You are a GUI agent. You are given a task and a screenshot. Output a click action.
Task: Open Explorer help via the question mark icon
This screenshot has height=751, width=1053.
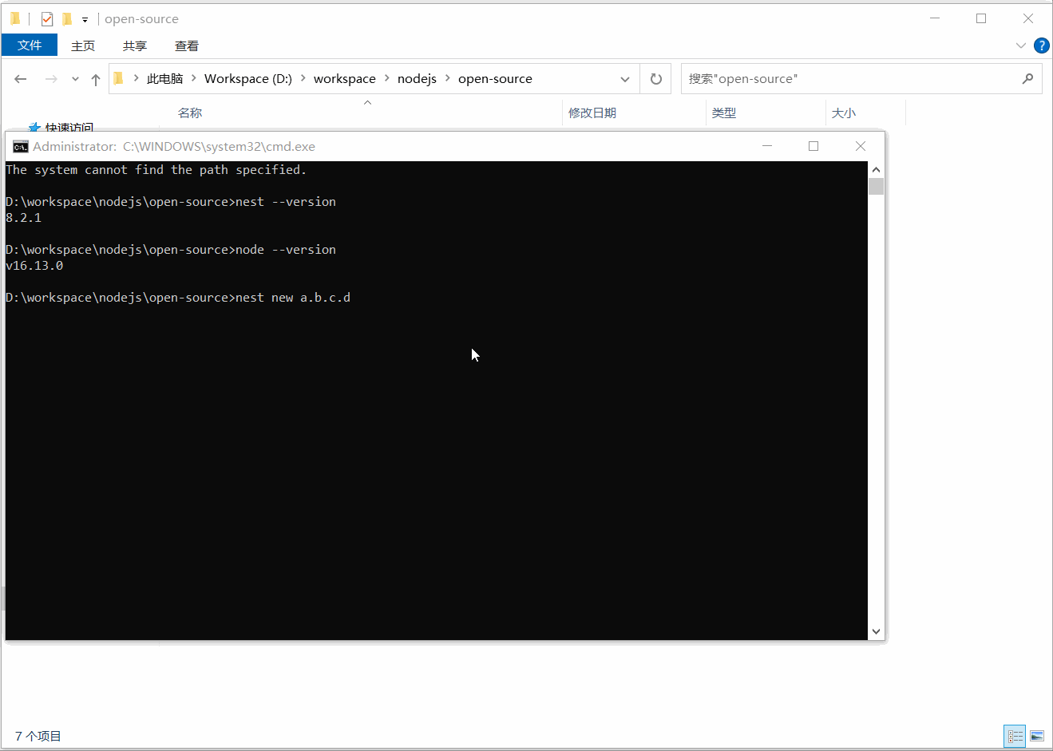[x=1042, y=45]
